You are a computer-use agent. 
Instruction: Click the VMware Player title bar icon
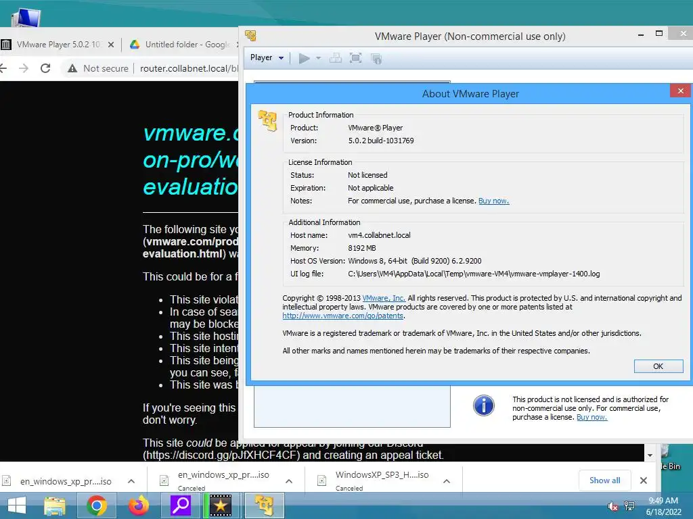pos(250,36)
